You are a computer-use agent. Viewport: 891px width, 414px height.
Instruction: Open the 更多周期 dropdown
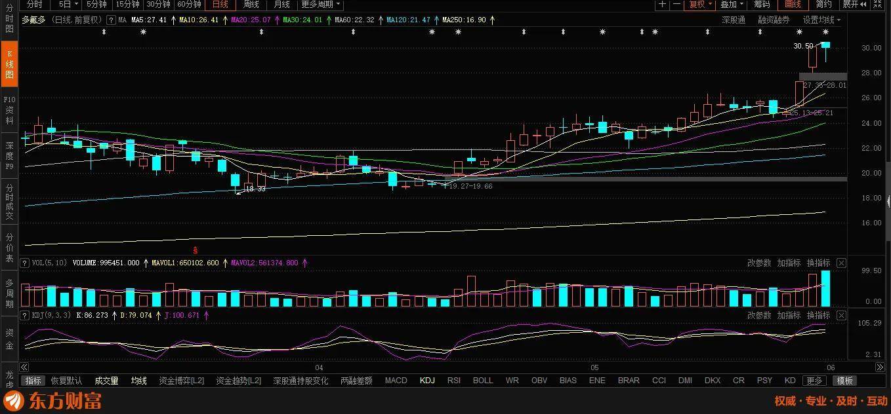pyautogui.click(x=321, y=4)
